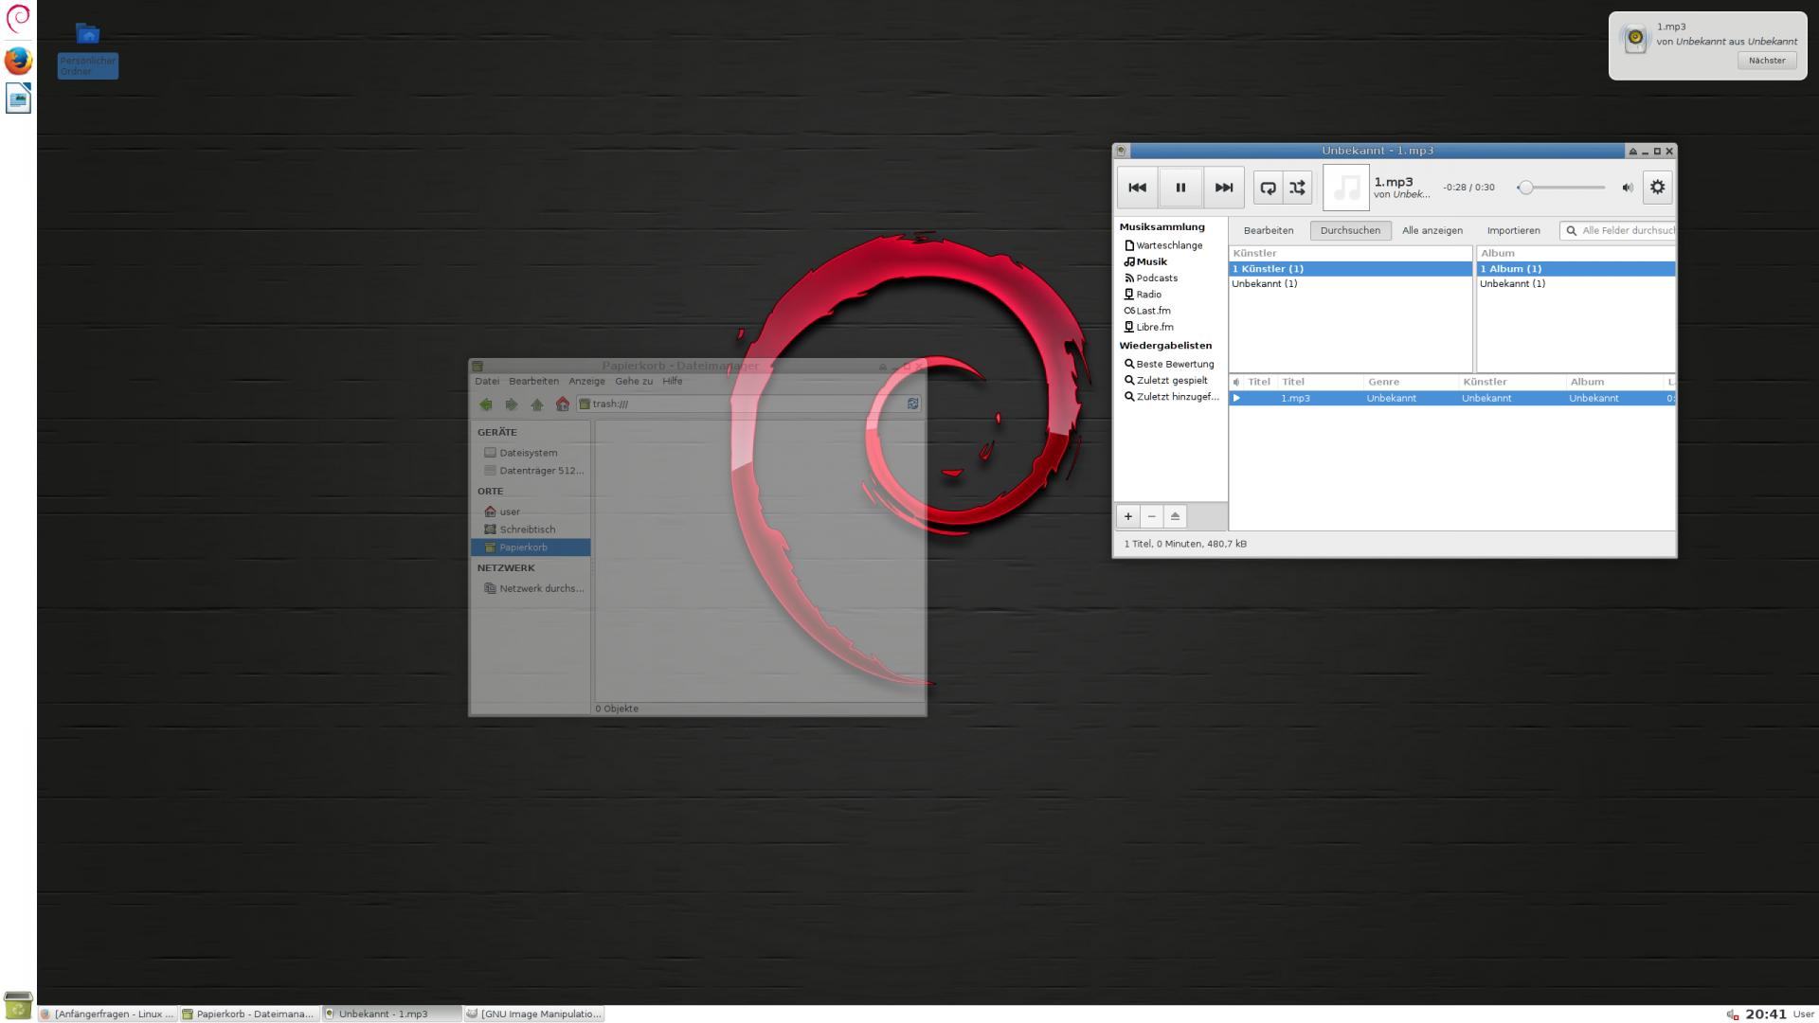Screen dimensions: 1819x1023
Task: Sort by the Genre column header
Action: click(x=1410, y=382)
